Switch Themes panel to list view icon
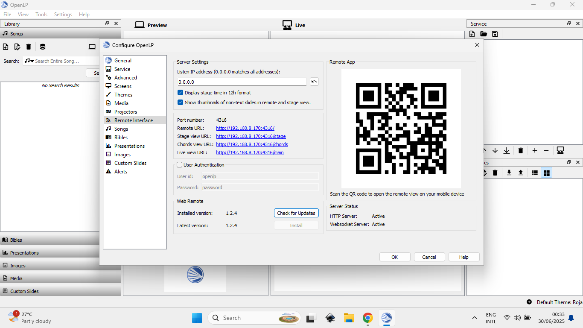 (x=535, y=173)
